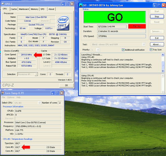Image resolution: width=166 pixels, height=156 pixels.
Task: Open the Help menu in Core Temp
Action: click(x=19, y=97)
